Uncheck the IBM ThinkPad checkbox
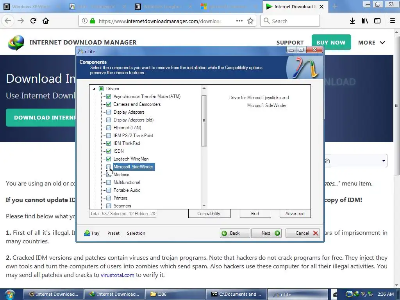 109,143
